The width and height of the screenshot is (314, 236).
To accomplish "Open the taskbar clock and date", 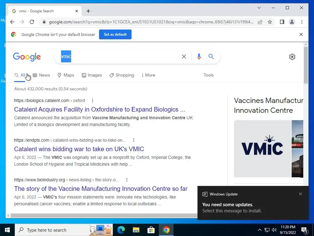I will 288,230.
